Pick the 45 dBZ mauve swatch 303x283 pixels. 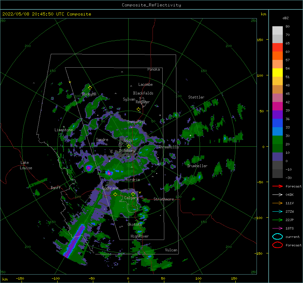277,98
